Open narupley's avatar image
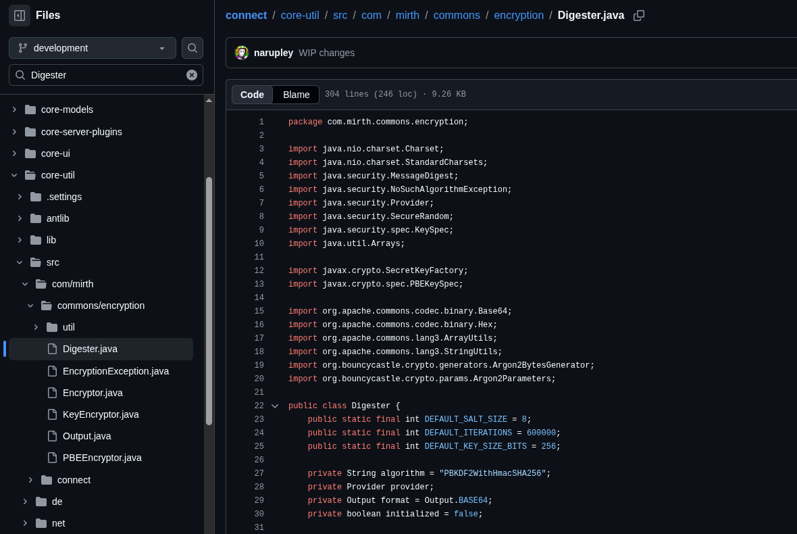The height and width of the screenshot is (534, 797). point(241,52)
